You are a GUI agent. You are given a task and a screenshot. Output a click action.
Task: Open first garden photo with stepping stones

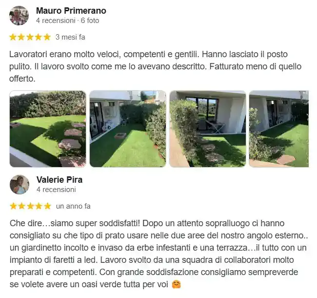coord(48,129)
